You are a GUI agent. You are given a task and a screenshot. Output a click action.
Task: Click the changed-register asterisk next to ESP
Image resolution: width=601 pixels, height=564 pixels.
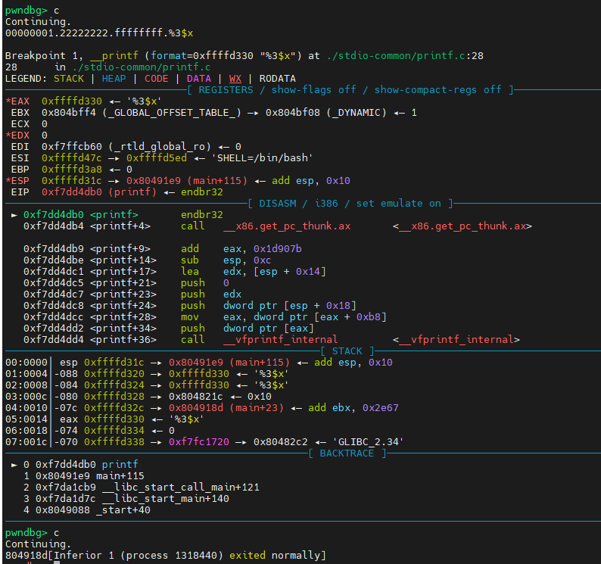coord(8,180)
